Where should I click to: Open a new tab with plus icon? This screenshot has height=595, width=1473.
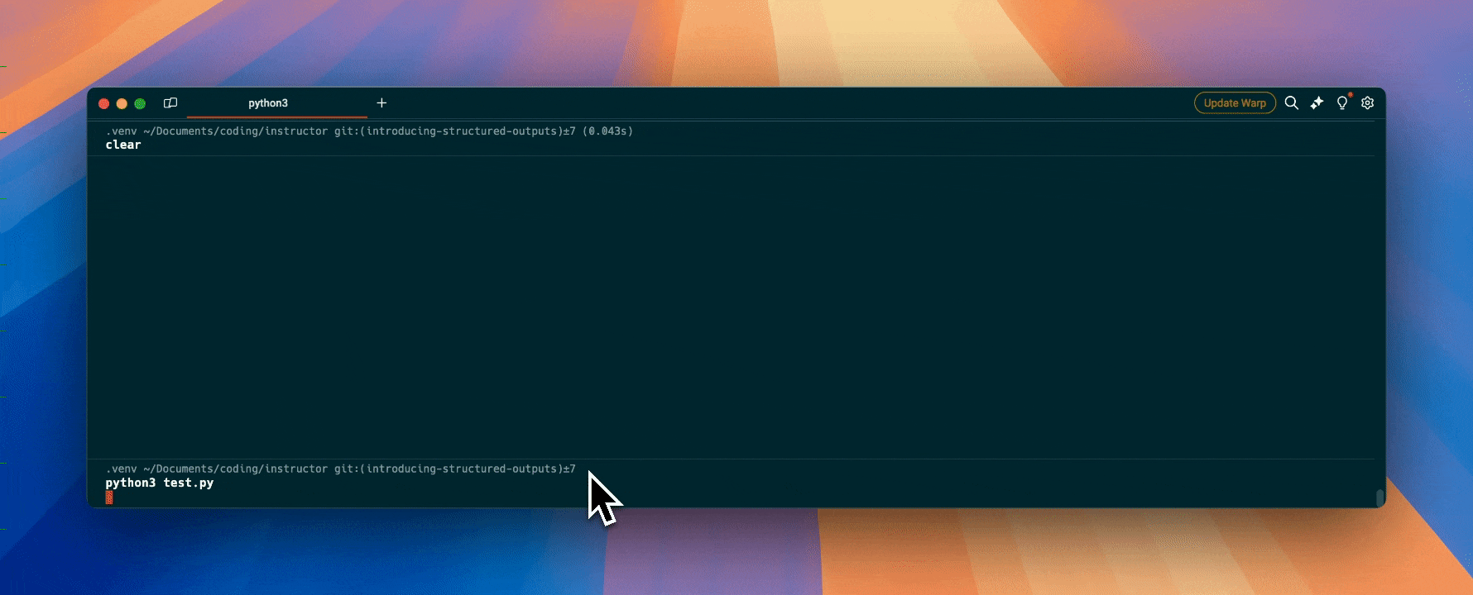point(381,103)
